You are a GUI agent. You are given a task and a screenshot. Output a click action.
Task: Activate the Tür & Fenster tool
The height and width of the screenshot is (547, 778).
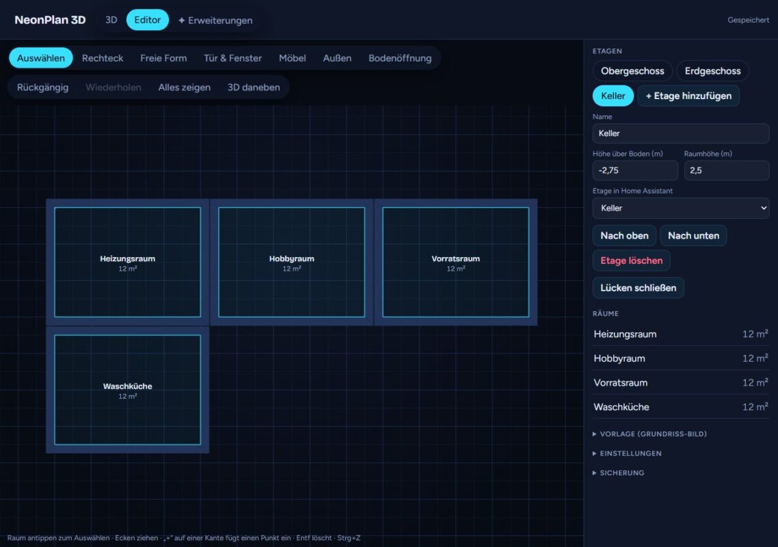pos(232,58)
